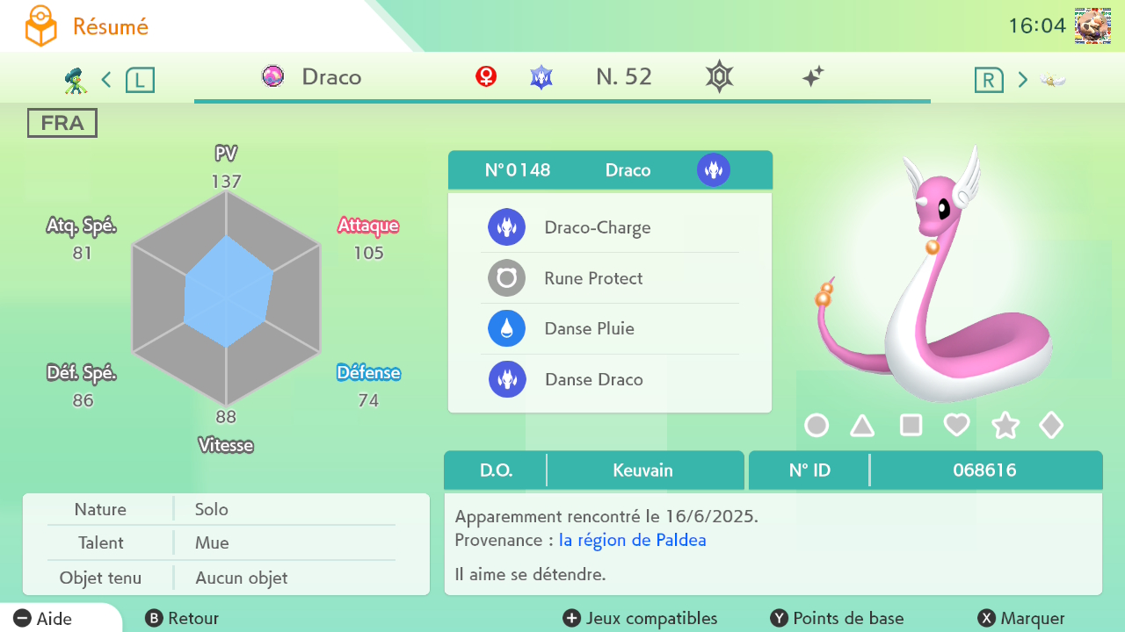Click Water type icon beside Danse Pluie

point(507,328)
